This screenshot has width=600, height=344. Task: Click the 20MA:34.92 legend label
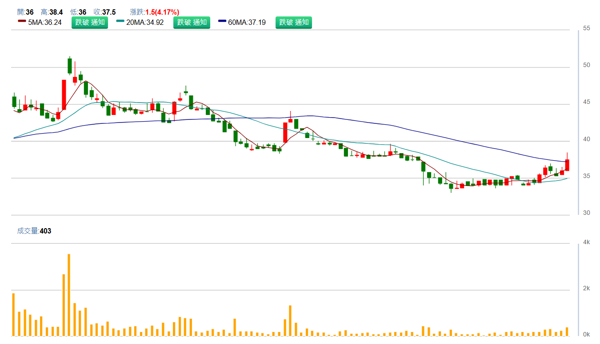pos(145,22)
